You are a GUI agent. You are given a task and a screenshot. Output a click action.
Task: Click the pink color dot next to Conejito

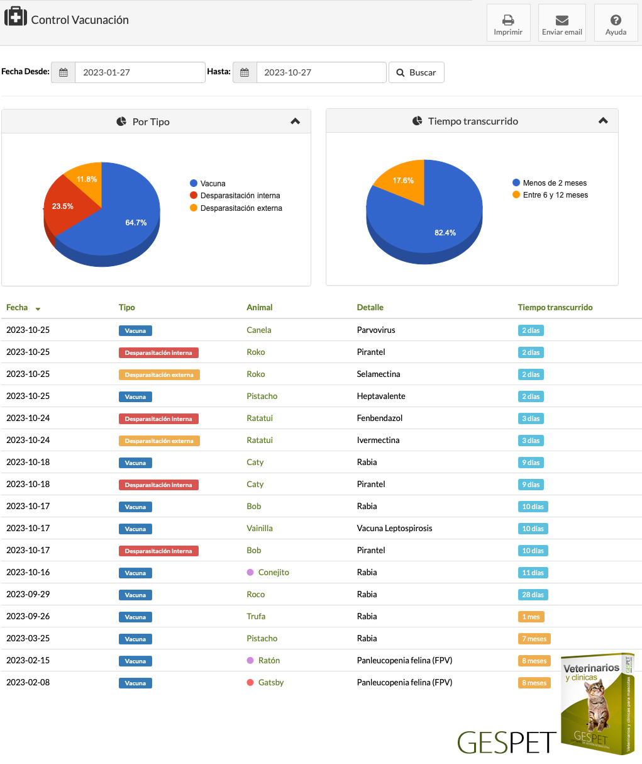pos(250,572)
